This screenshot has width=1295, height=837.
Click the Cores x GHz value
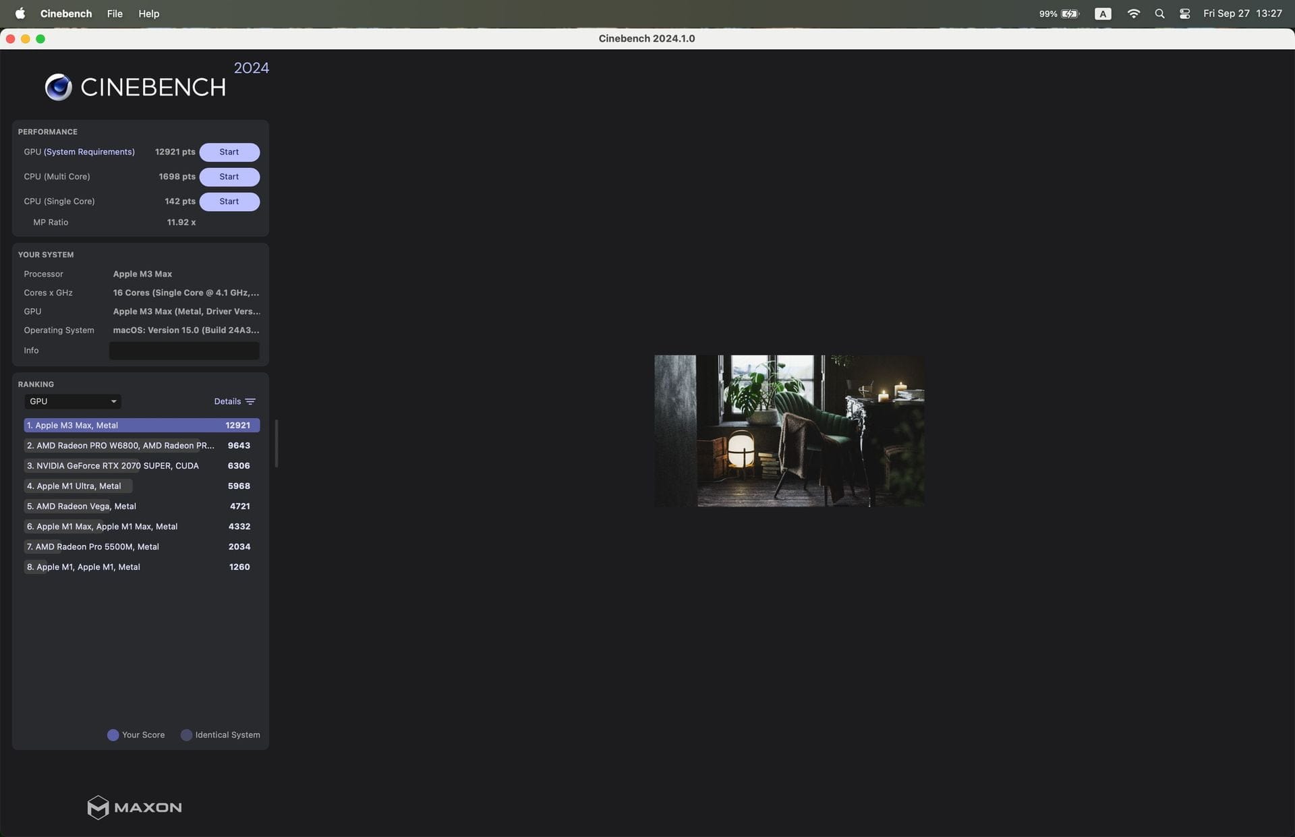tap(186, 293)
